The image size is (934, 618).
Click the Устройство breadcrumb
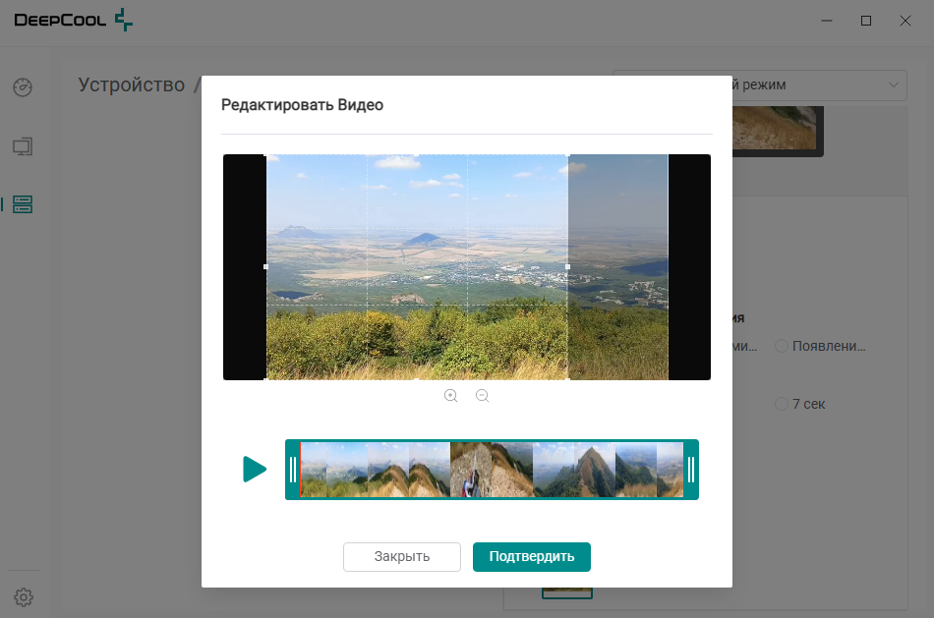[132, 84]
